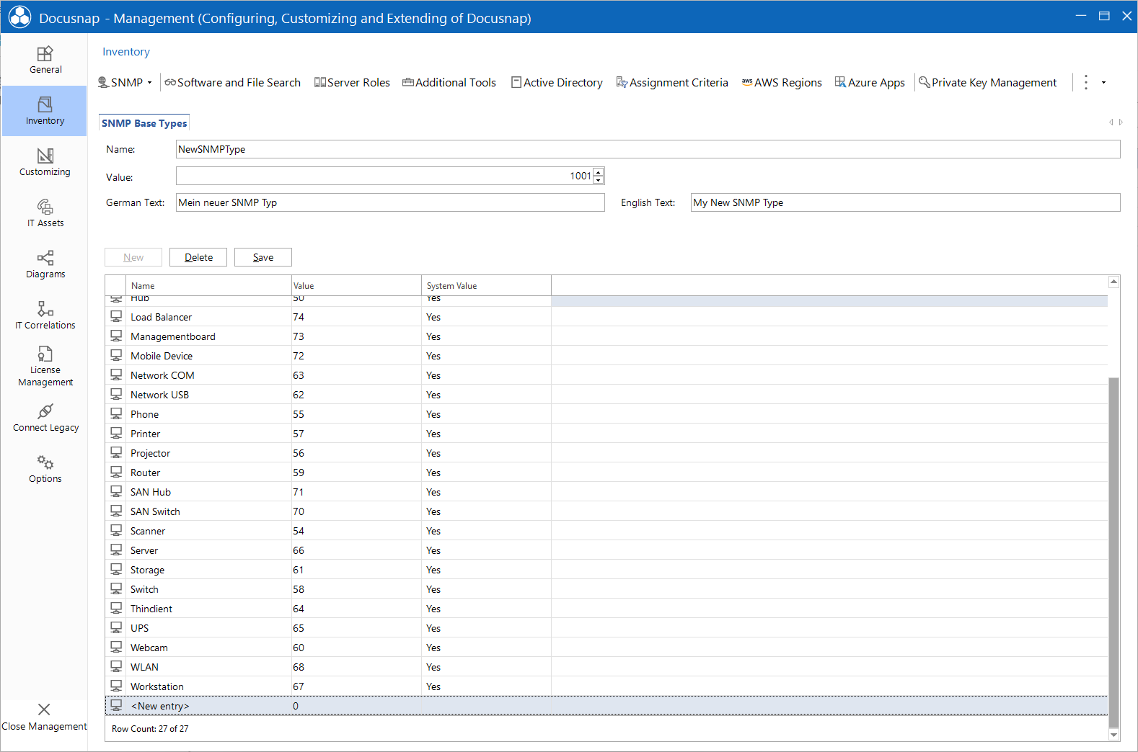Open Connect Legacy section
The image size is (1138, 752).
point(45,411)
